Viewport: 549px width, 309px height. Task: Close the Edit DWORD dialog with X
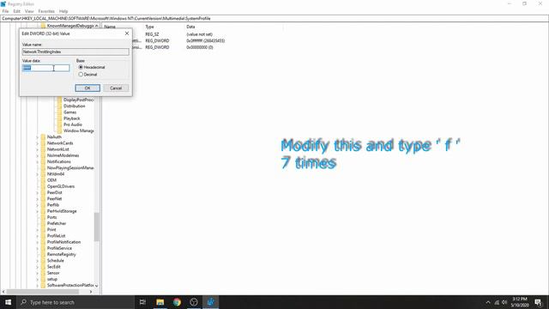pyautogui.click(x=127, y=33)
